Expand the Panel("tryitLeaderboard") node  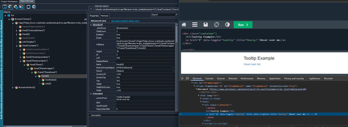[x=17, y=31]
